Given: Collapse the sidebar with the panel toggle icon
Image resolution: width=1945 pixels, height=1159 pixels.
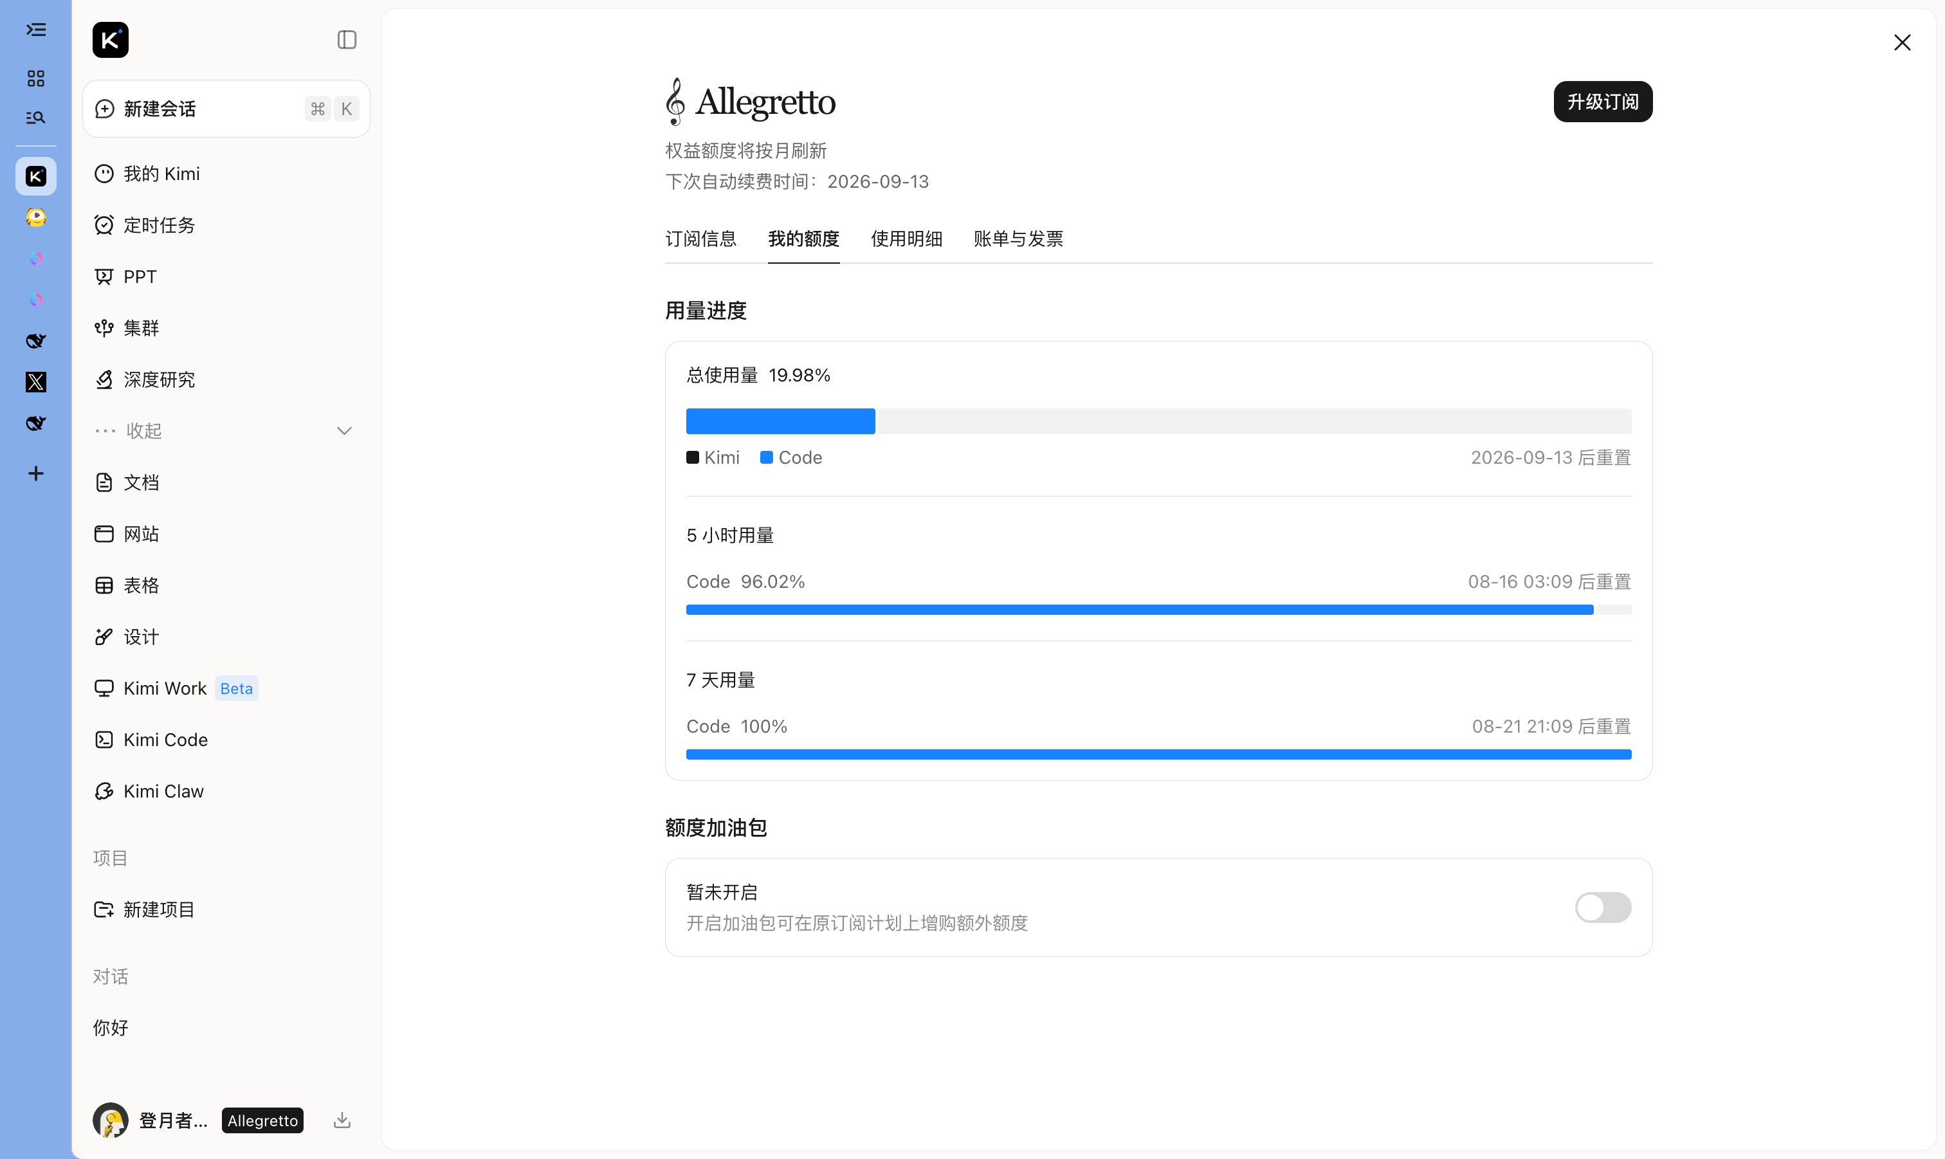Looking at the screenshot, I should (347, 40).
